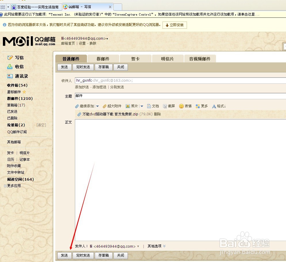
Task: Click 清空 next to 垃圾箱
Action: pyautogui.click(x=41, y=125)
